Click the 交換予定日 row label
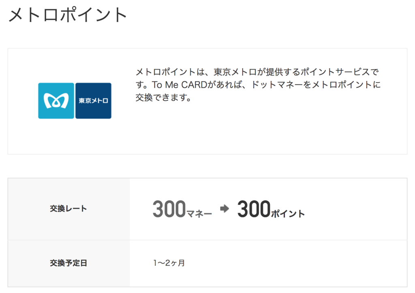 [x=68, y=263]
